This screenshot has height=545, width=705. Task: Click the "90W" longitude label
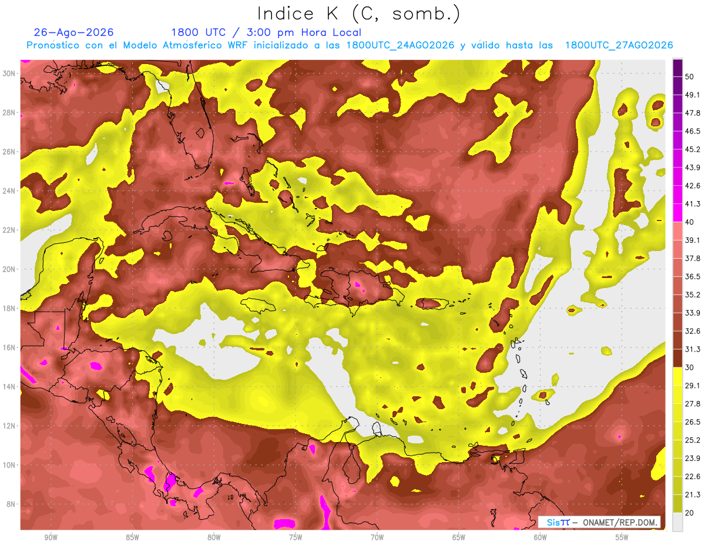(x=51, y=537)
